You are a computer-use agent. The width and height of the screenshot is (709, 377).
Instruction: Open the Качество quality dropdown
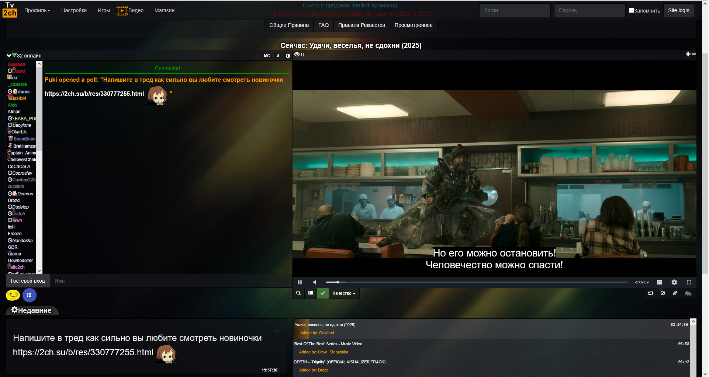pyautogui.click(x=344, y=293)
